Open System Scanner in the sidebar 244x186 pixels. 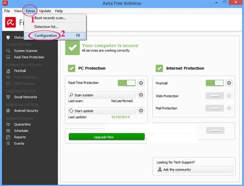(26, 51)
